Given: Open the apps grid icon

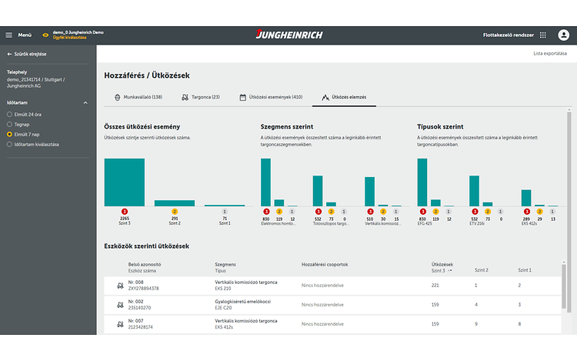Looking at the screenshot, I should point(542,35).
